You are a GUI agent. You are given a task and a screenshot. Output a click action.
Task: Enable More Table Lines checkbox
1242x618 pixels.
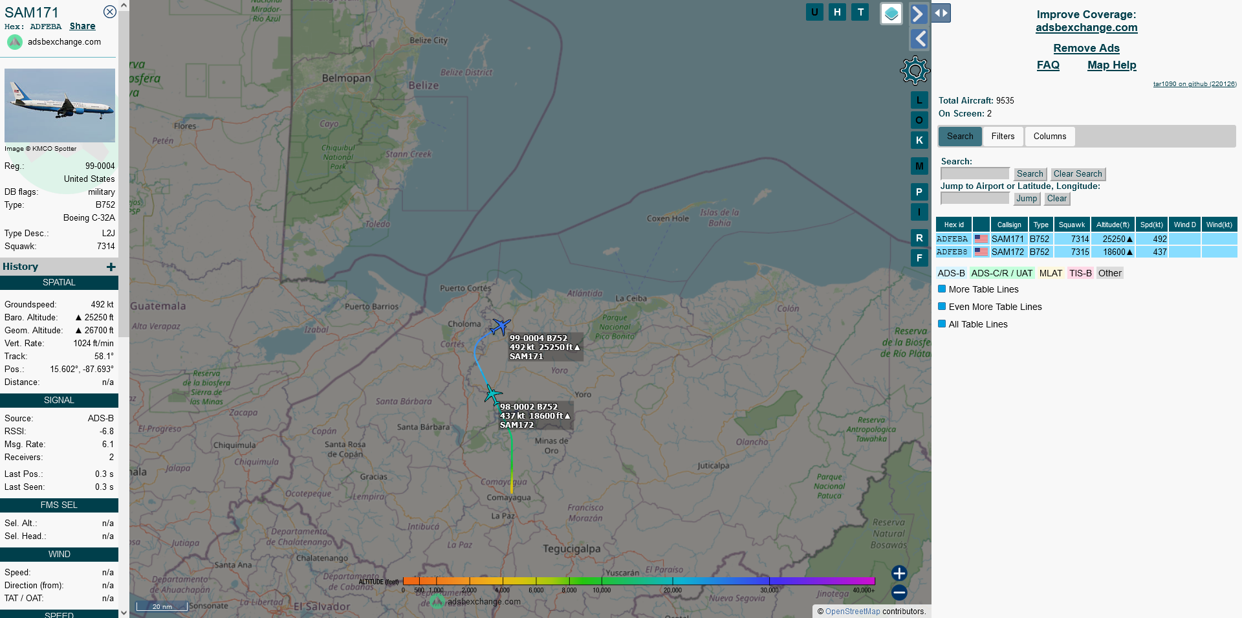pos(942,289)
